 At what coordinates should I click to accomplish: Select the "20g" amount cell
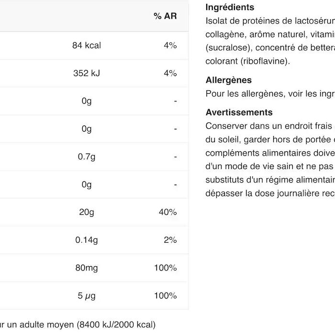[87, 212]
